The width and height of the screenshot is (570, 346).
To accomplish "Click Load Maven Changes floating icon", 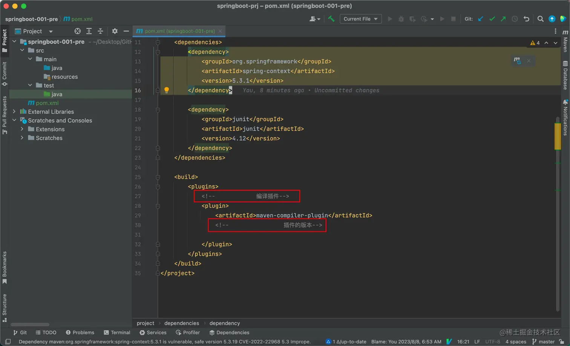I will (x=517, y=61).
